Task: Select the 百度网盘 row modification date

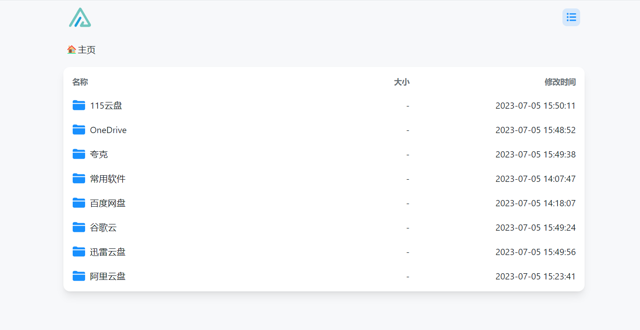Action: pyautogui.click(x=535, y=203)
